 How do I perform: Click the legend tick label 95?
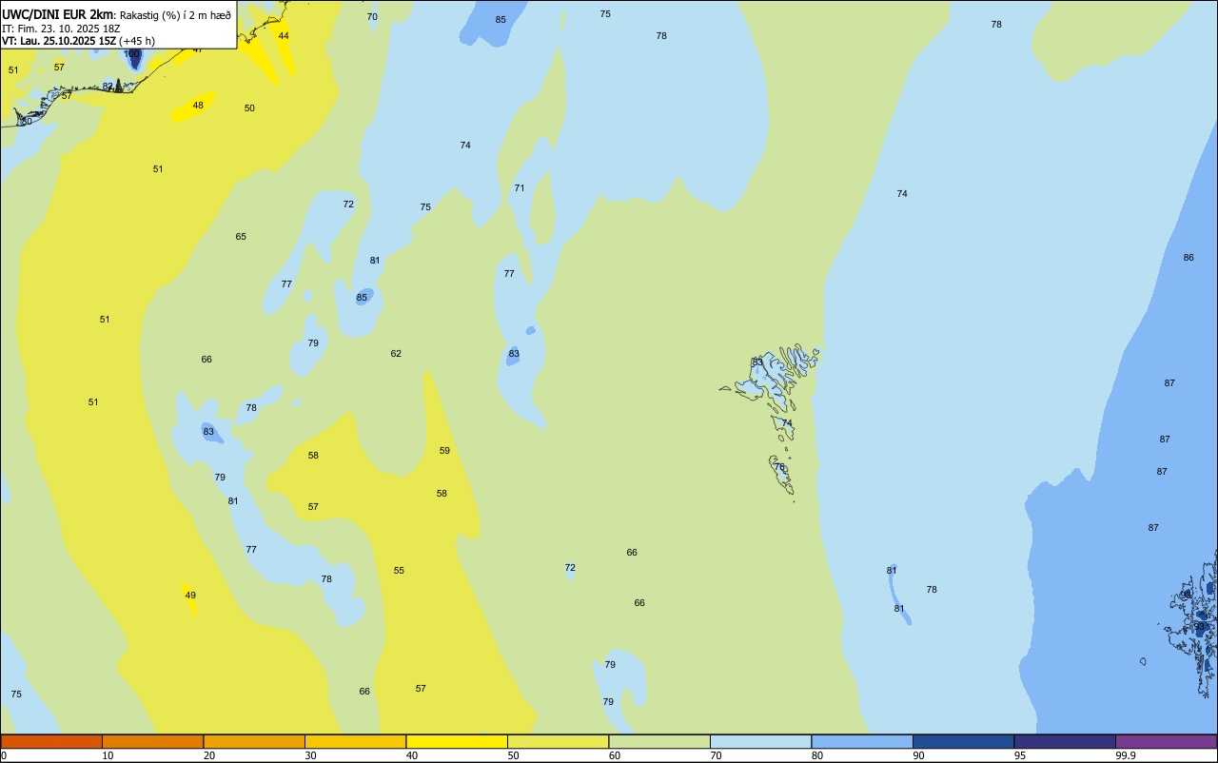click(1020, 755)
